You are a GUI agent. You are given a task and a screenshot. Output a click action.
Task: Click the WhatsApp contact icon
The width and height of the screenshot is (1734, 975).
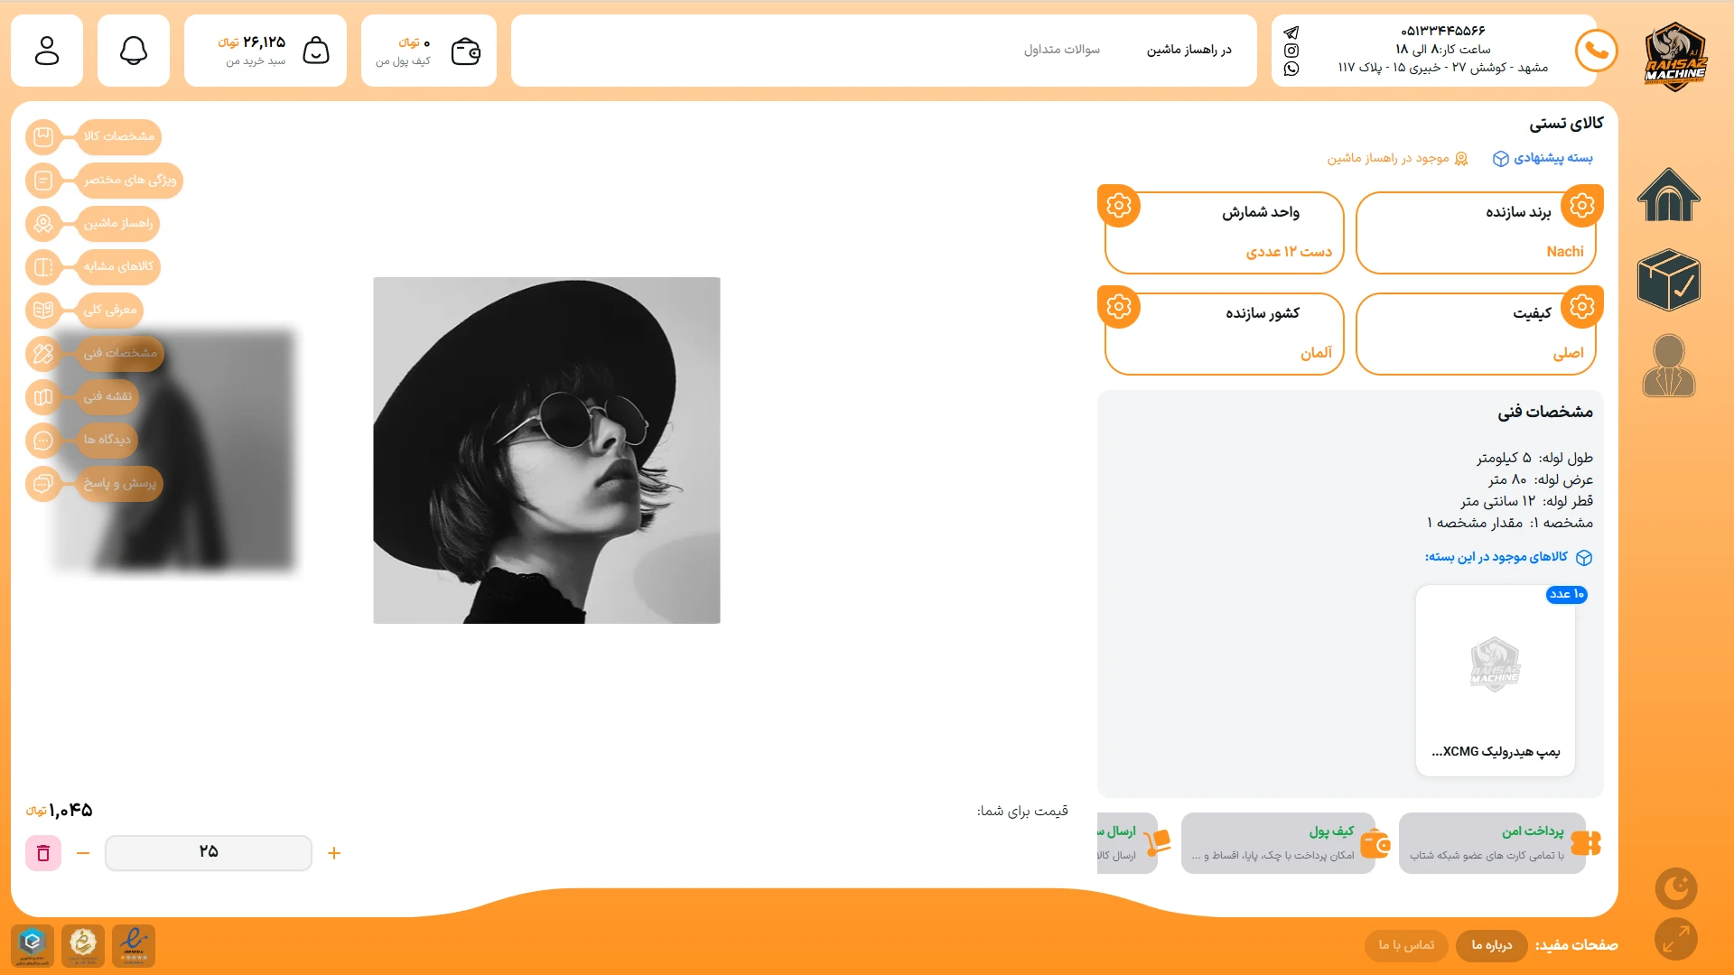[x=1291, y=69]
